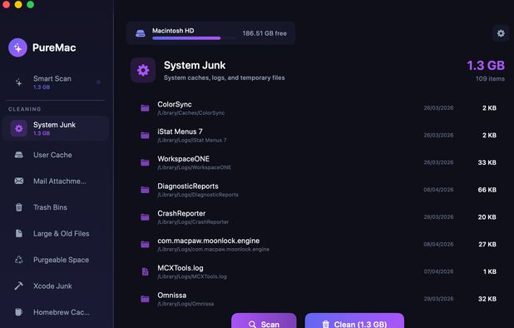
Task: Click the /Library/Caches/ColorSync path
Action: 191,113
